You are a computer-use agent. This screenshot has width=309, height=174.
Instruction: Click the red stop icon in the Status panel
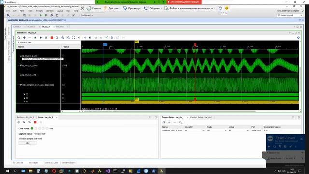35,122
